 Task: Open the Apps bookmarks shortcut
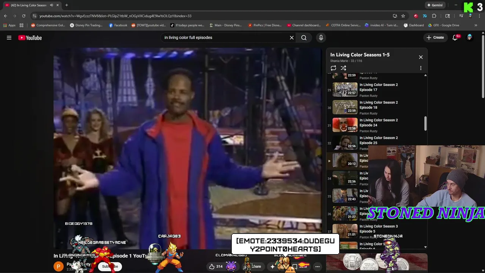pos(9,25)
